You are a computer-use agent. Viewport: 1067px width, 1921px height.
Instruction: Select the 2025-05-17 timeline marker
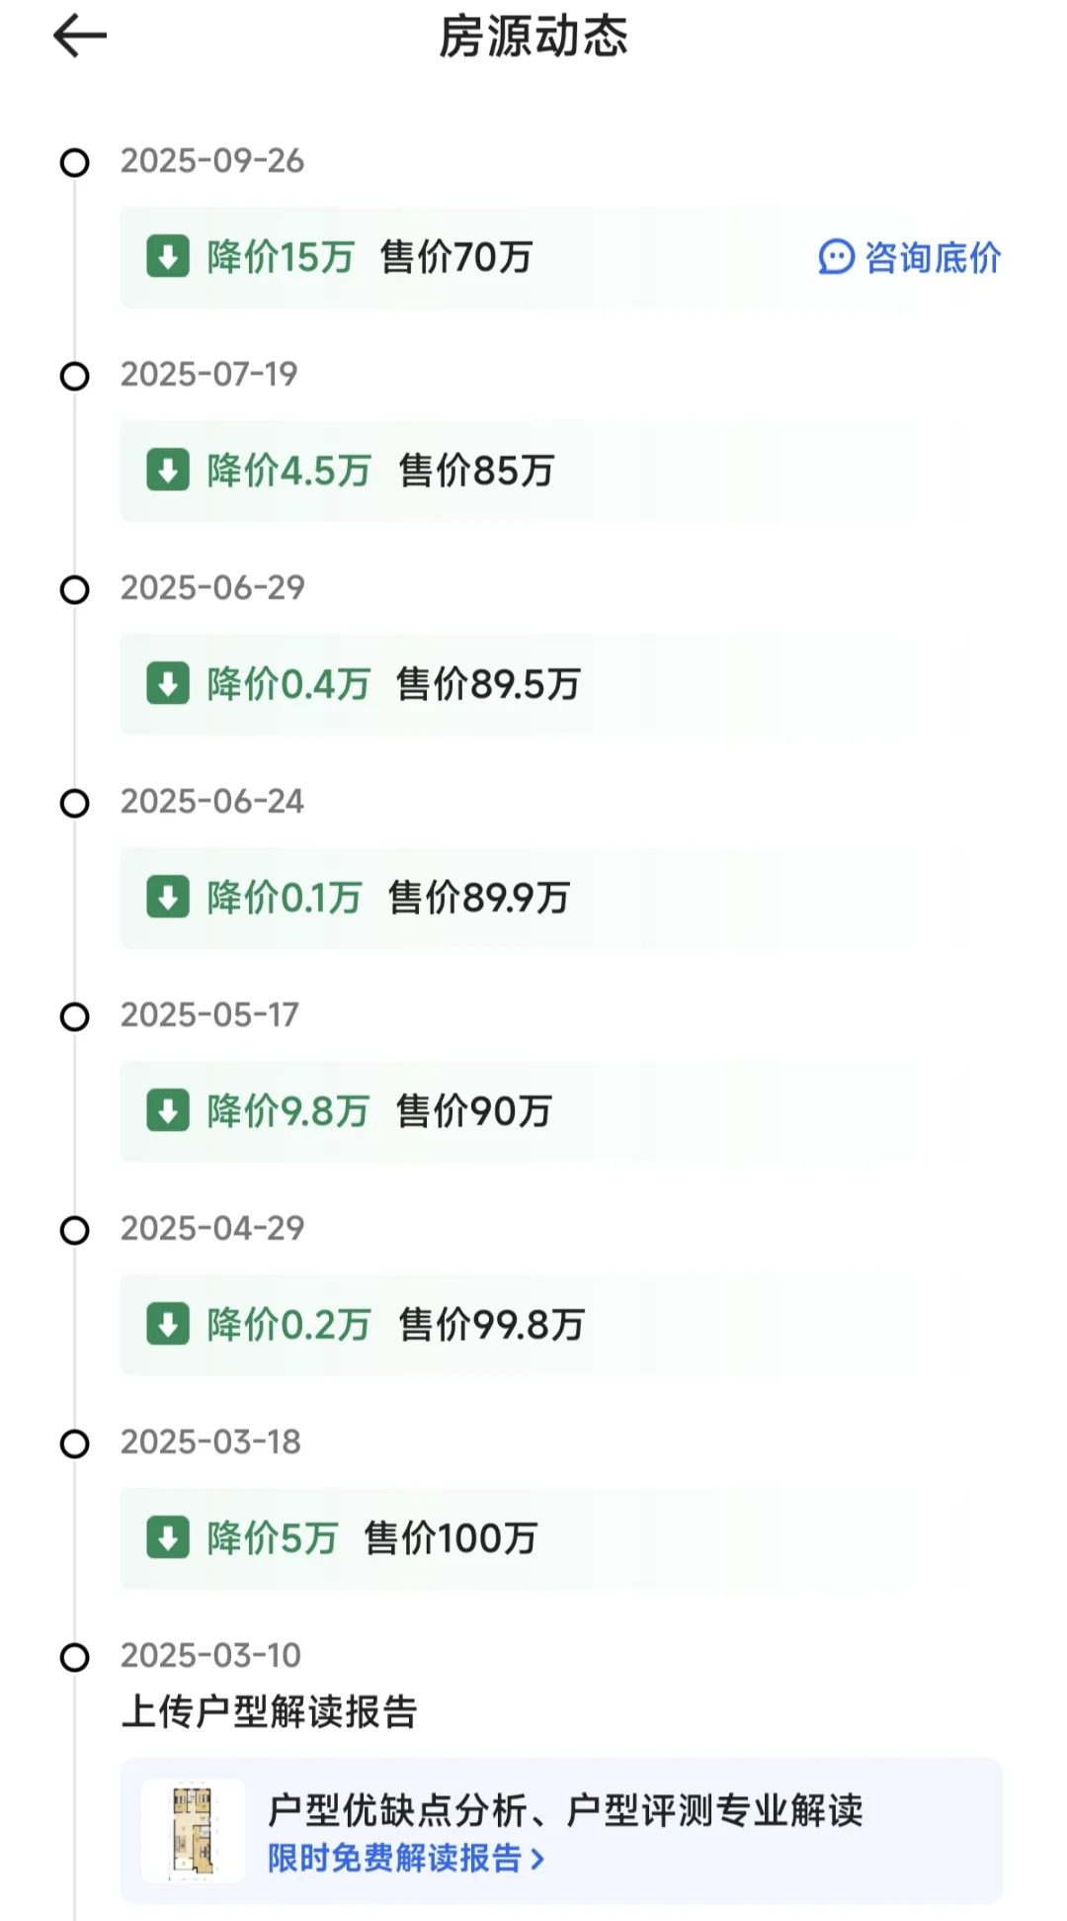tap(75, 1016)
